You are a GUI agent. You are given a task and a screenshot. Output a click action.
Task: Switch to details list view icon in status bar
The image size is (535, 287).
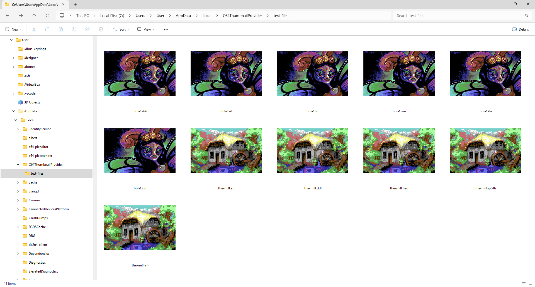524,283
